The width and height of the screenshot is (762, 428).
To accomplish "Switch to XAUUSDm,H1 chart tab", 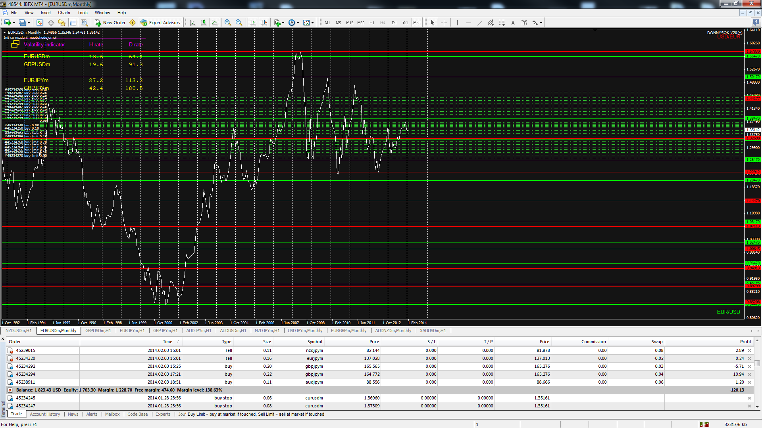I will [433, 331].
